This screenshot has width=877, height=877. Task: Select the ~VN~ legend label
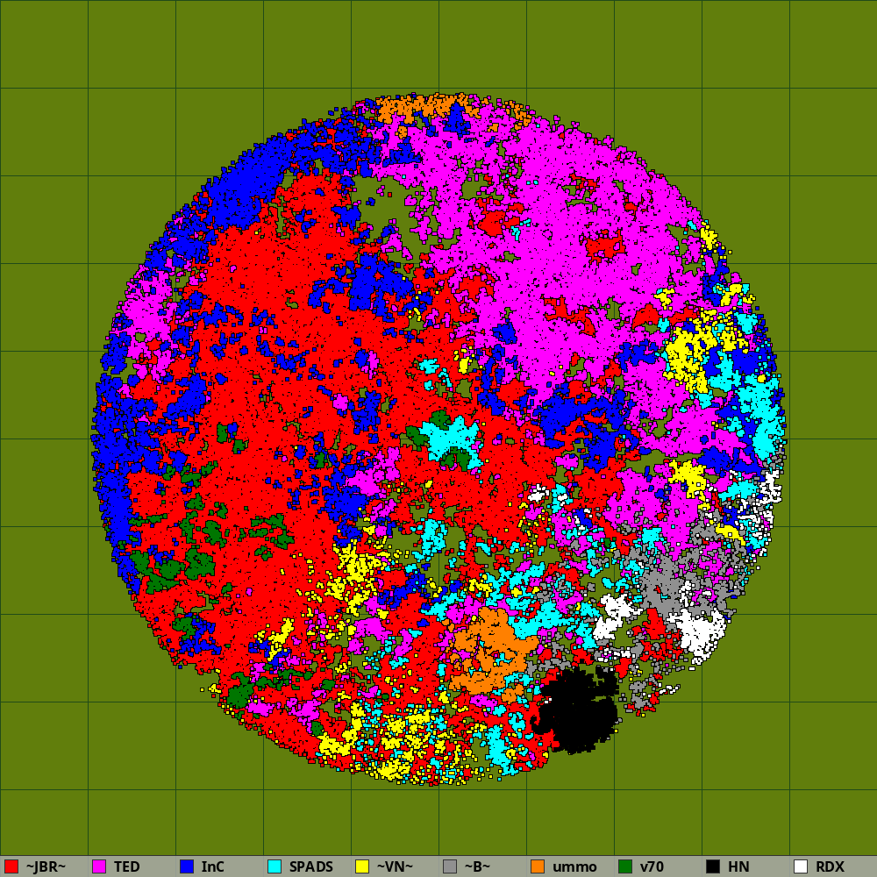(x=395, y=866)
